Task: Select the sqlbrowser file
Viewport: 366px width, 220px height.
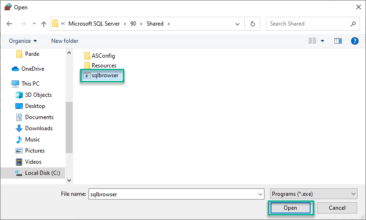Action: pos(102,75)
